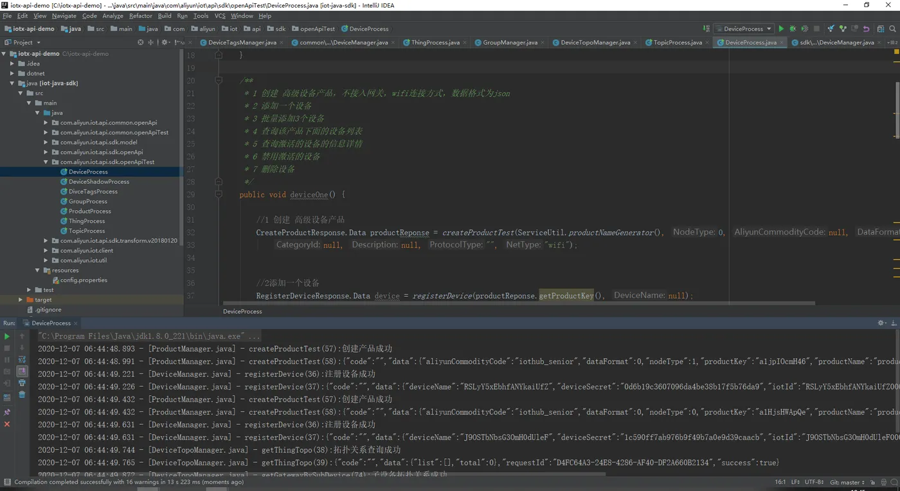
Task: Toggle scroll to end in console
Action: (22, 371)
